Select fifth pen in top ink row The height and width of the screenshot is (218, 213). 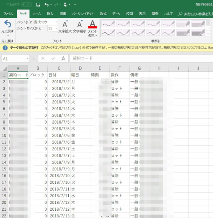coord(168,24)
